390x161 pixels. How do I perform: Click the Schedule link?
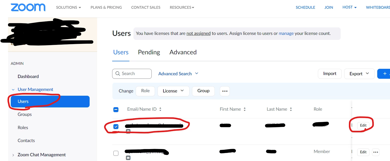pos(305,7)
